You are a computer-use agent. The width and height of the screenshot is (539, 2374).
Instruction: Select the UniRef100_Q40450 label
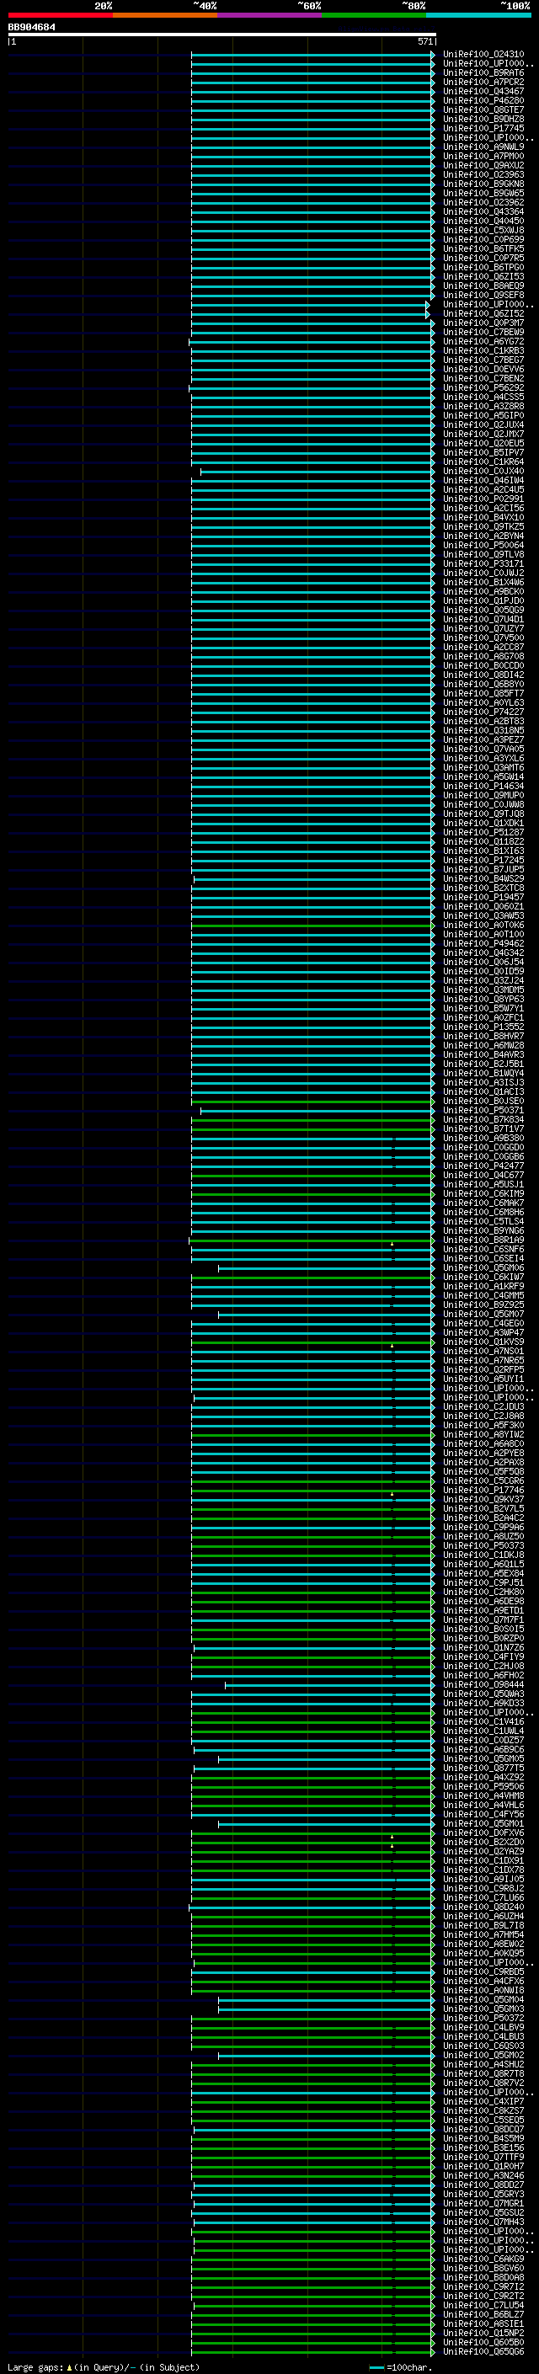[x=483, y=221]
